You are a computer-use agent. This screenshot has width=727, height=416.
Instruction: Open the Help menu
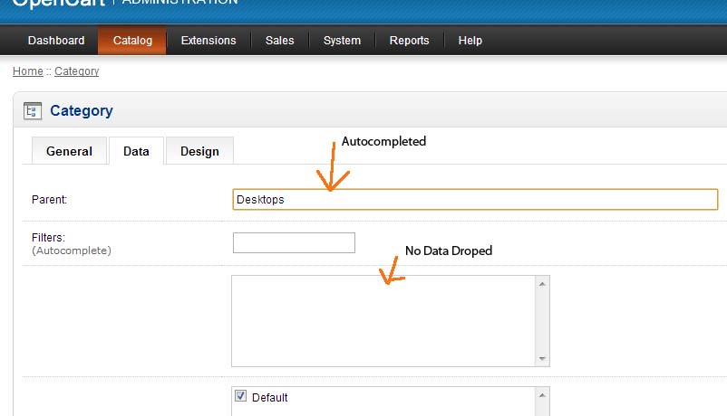(470, 41)
